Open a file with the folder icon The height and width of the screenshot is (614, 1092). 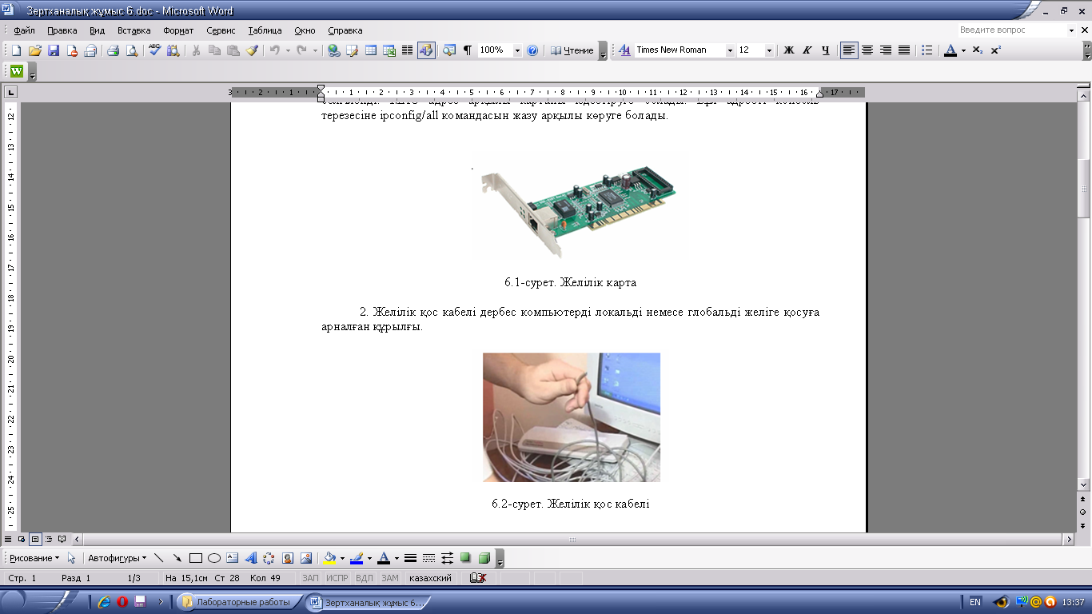point(34,50)
